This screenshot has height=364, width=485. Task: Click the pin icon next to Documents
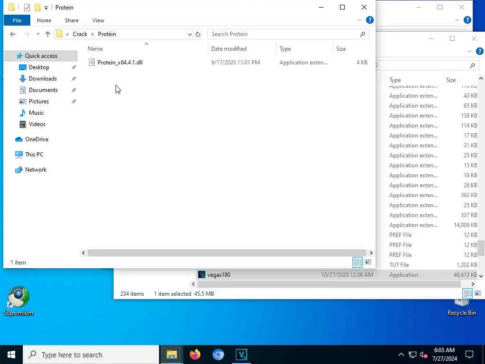[x=73, y=90]
